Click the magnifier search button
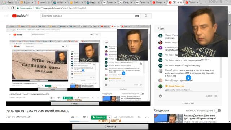 146,16
